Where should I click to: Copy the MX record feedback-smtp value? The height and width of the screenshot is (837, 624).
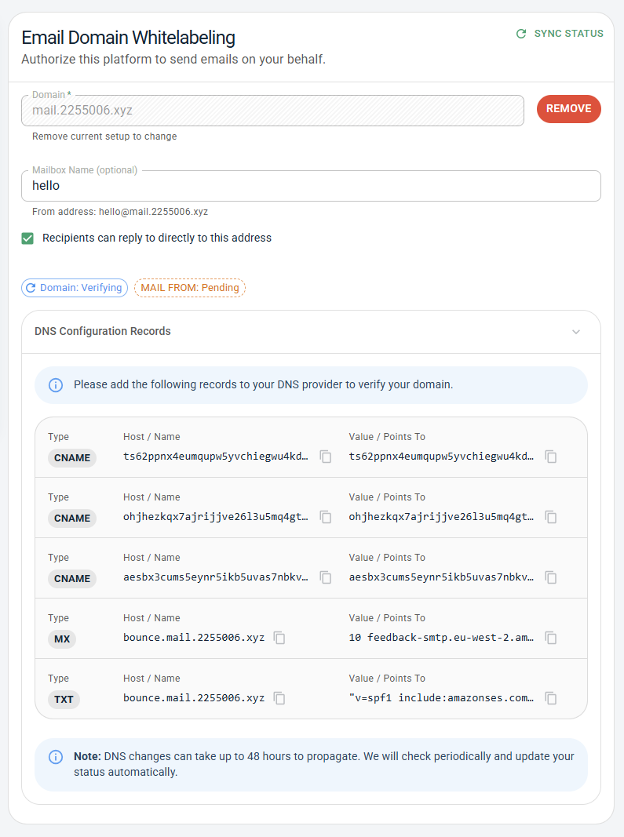[x=551, y=638]
